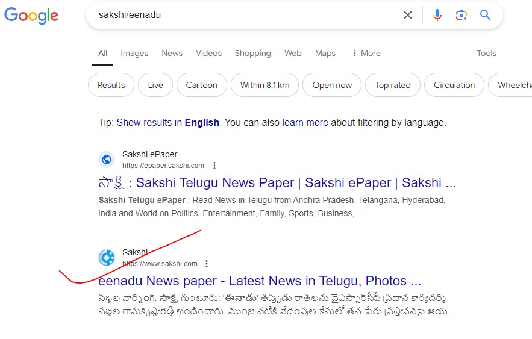Start voice search with microphone icon
Viewport: 532px width, 339px height.
coord(437,15)
